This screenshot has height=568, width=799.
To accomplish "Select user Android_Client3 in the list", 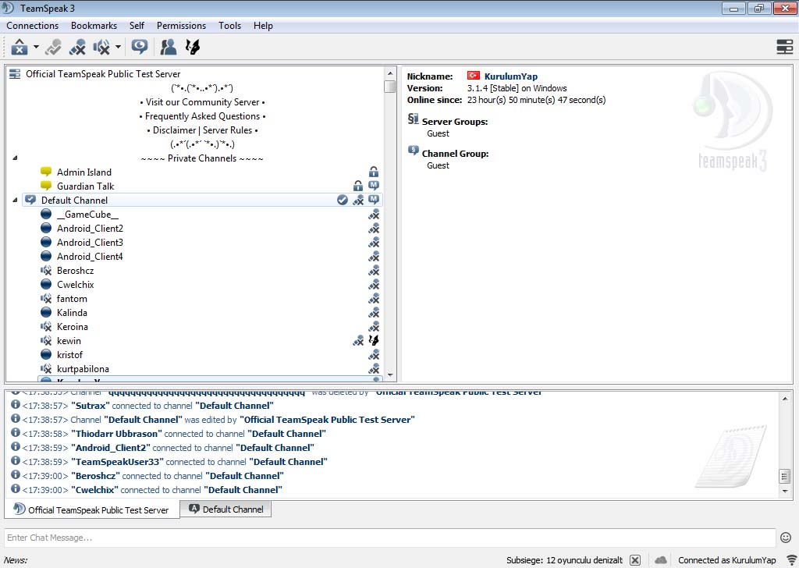I will [x=90, y=243].
